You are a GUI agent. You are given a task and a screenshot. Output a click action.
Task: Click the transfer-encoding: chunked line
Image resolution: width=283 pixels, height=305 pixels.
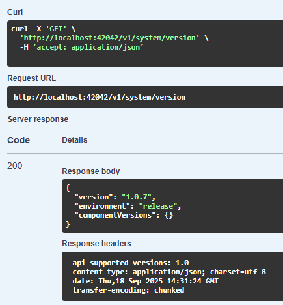pos(128,290)
